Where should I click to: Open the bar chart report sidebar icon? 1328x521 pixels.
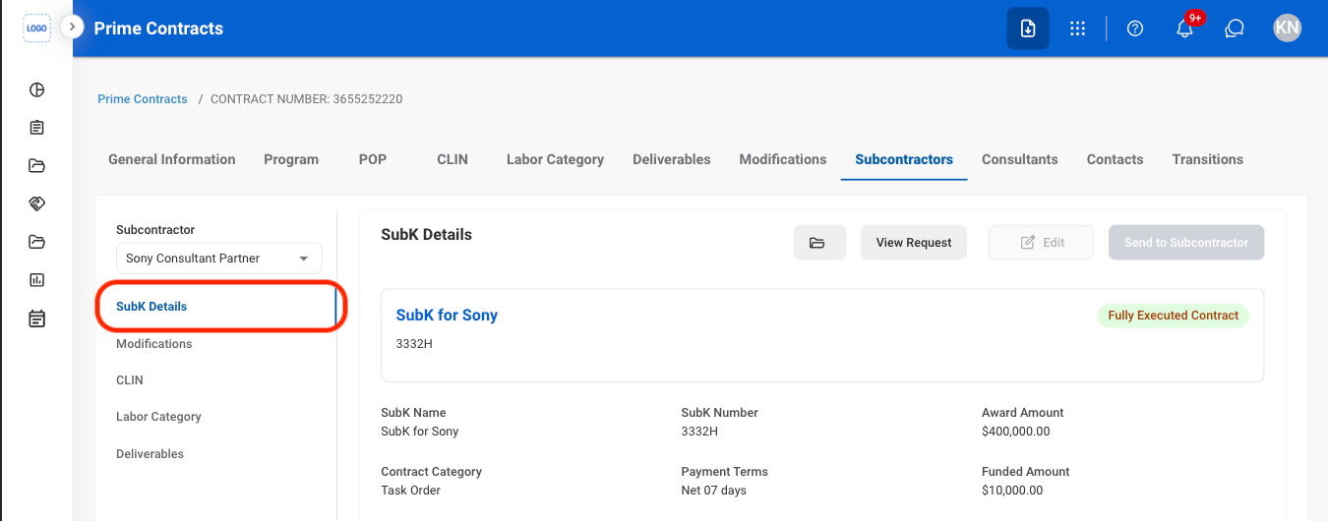pos(36,280)
